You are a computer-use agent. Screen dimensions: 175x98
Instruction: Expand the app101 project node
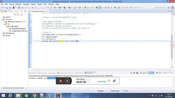point(2,17)
